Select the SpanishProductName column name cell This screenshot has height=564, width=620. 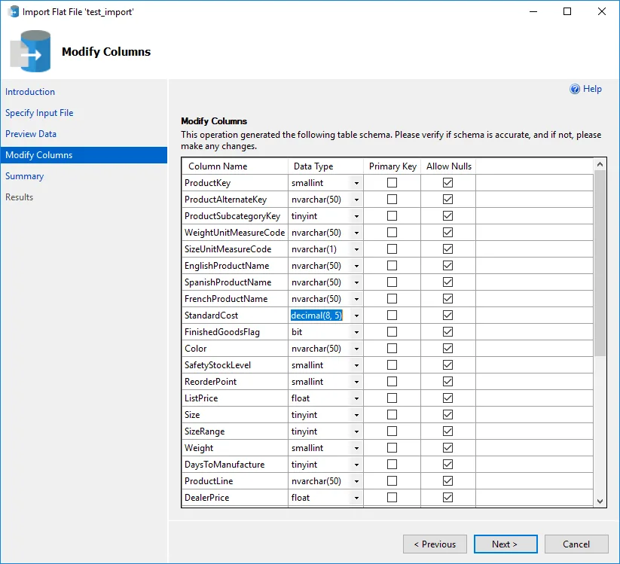[x=235, y=282]
